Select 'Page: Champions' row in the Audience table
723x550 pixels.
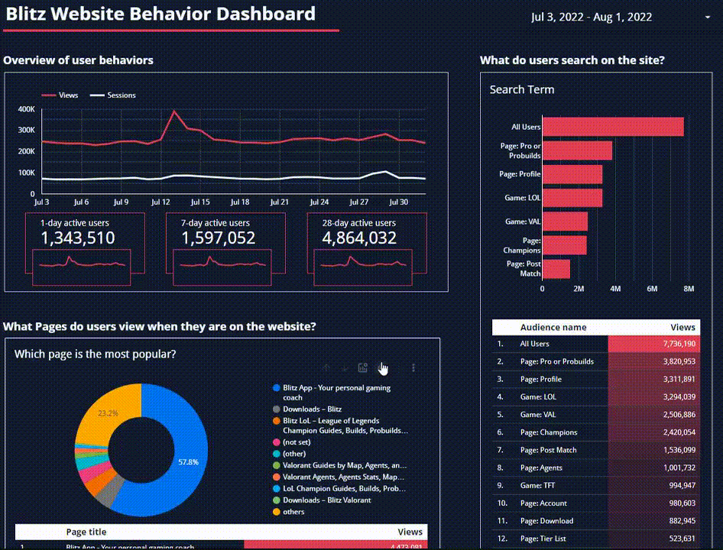click(x=596, y=432)
